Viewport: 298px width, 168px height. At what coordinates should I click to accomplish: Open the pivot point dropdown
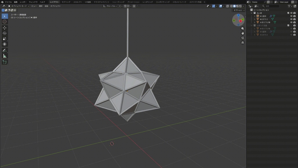point(120,6)
